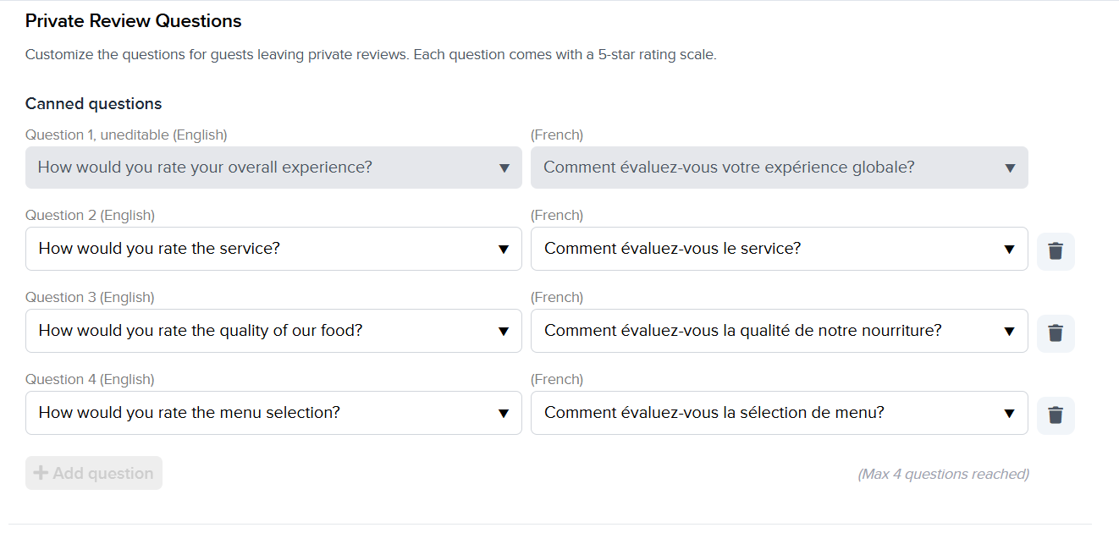The width and height of the screenshot is (1119, 533).
Task: Click the 5-star rating scale description text
Action: pos(371,55)
